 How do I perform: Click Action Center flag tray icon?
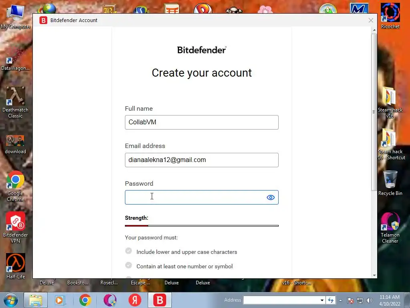[350, 300]
